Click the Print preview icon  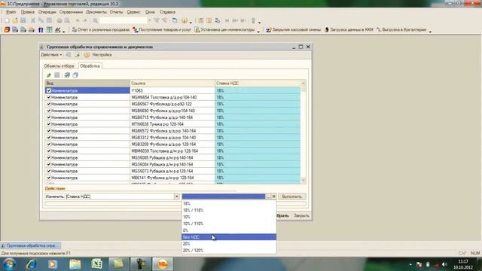[67, 20]
